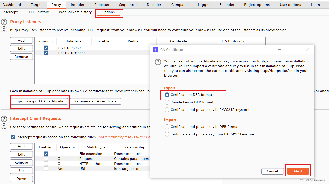Select import Certificate and private key in DER format
The height and width of the screenshot is (184, 329).
point(167,127)
